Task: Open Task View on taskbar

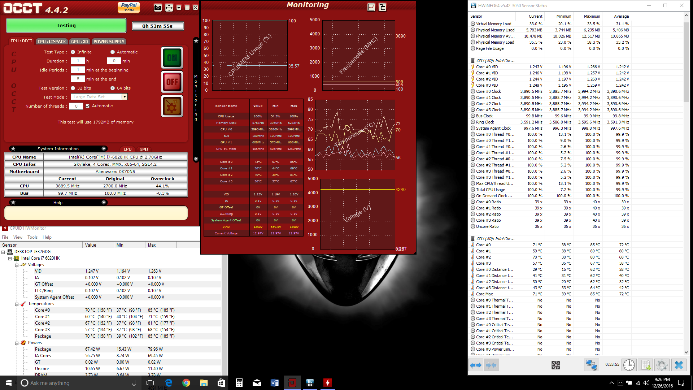Action: [150, 383]
